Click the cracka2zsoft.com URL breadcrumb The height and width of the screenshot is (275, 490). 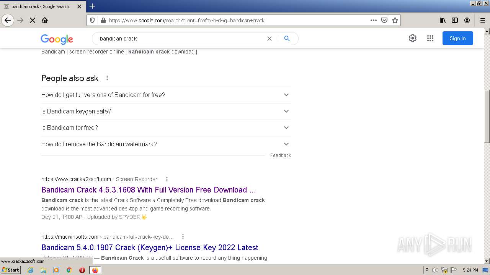pyautogui.click(x=99, y=179)
